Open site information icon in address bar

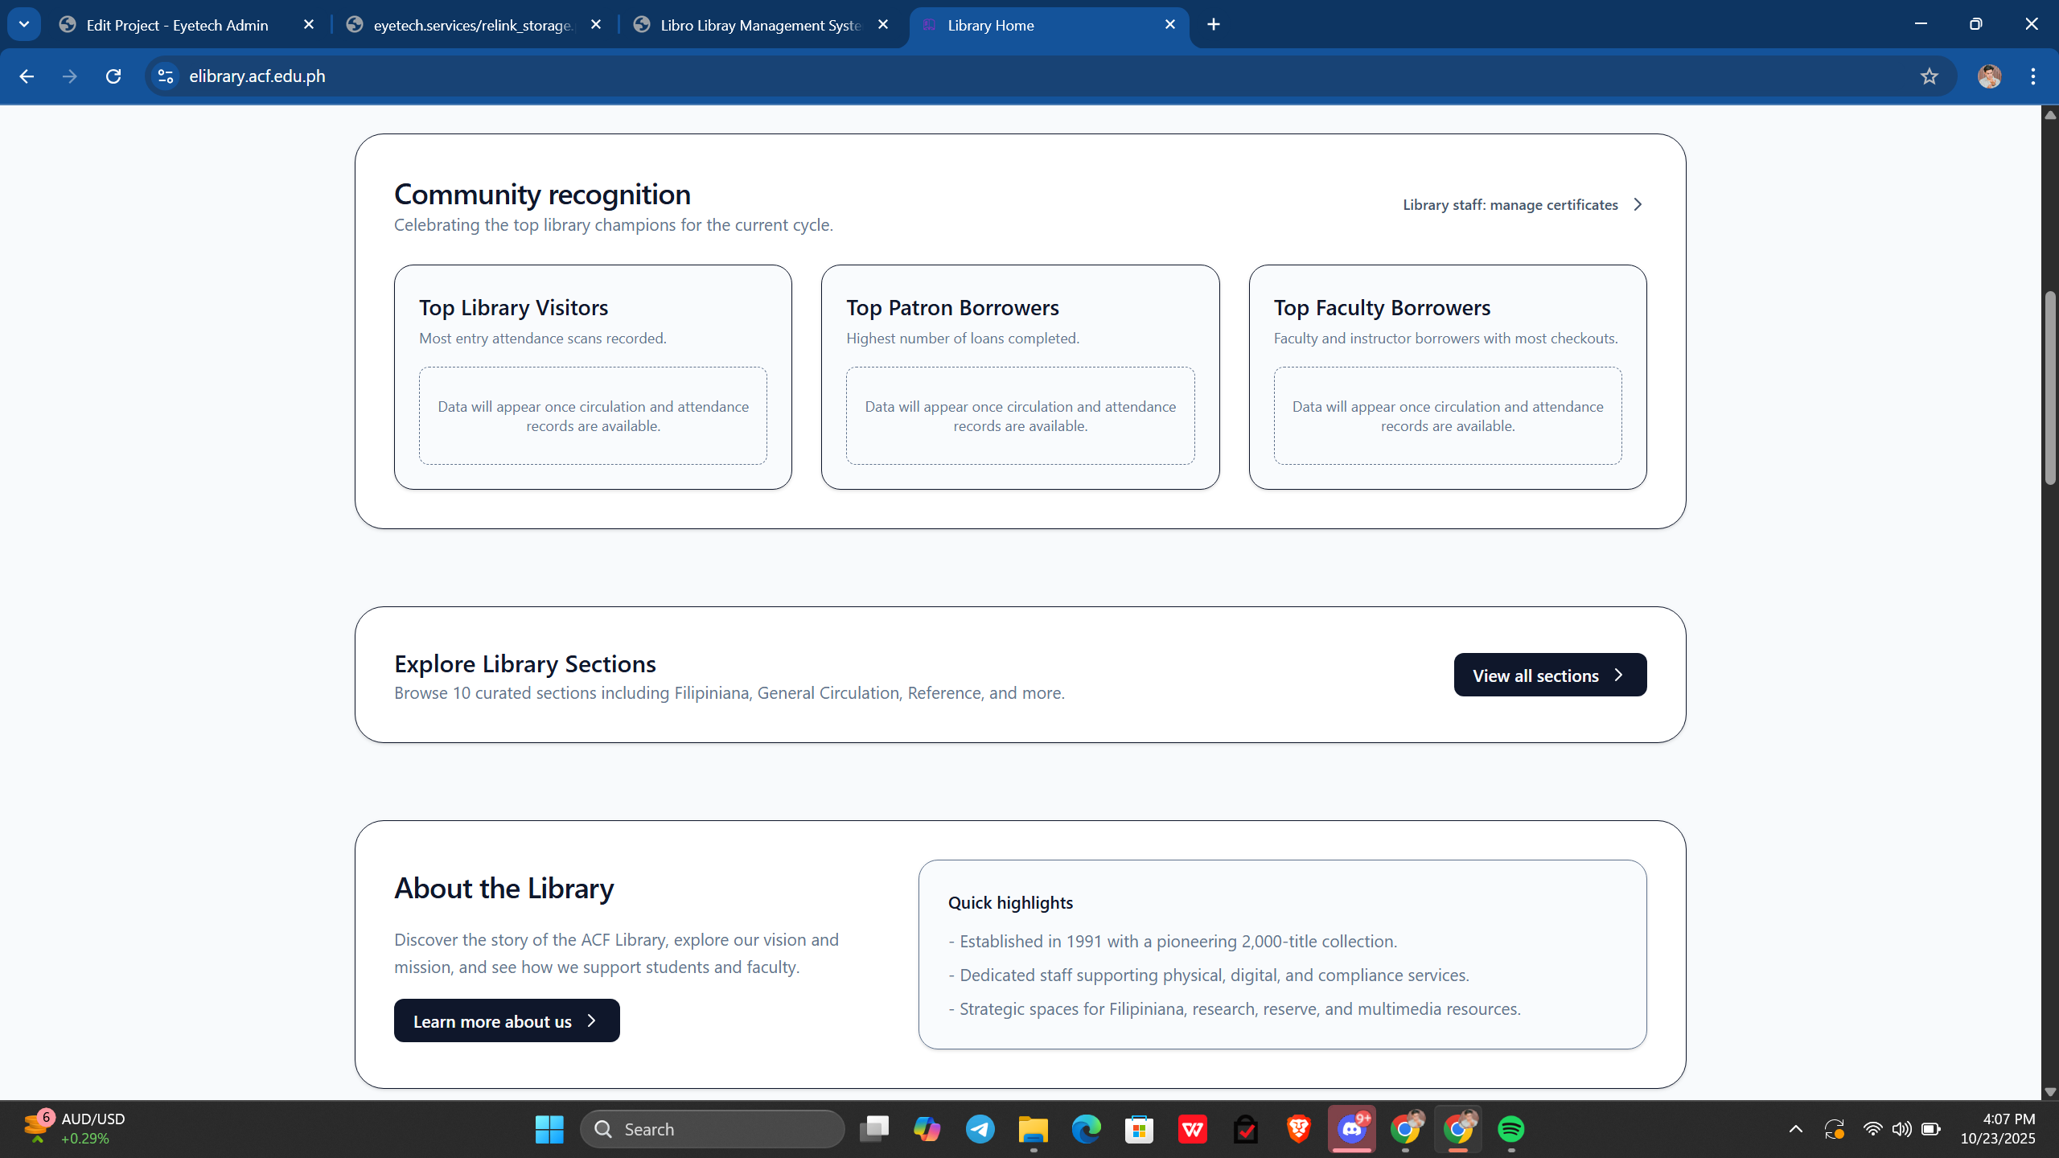[x=166, y=76]
